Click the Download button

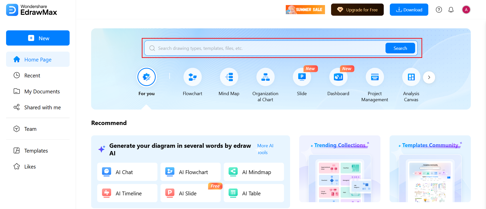coord(409,10)
